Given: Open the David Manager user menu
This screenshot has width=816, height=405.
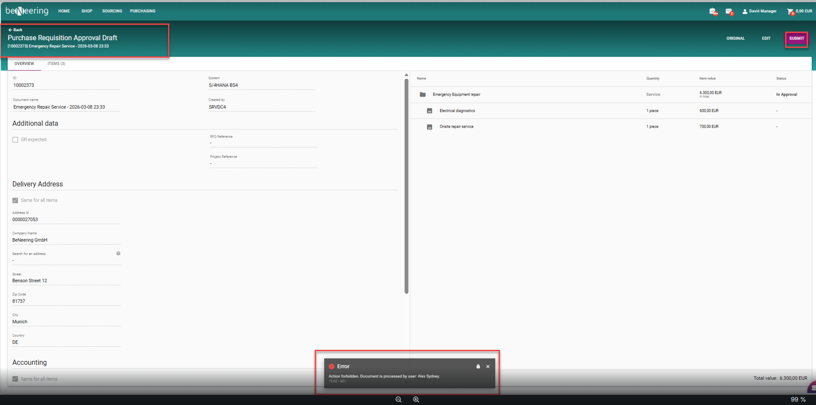Looking at the screenshot, I should 759,11.
